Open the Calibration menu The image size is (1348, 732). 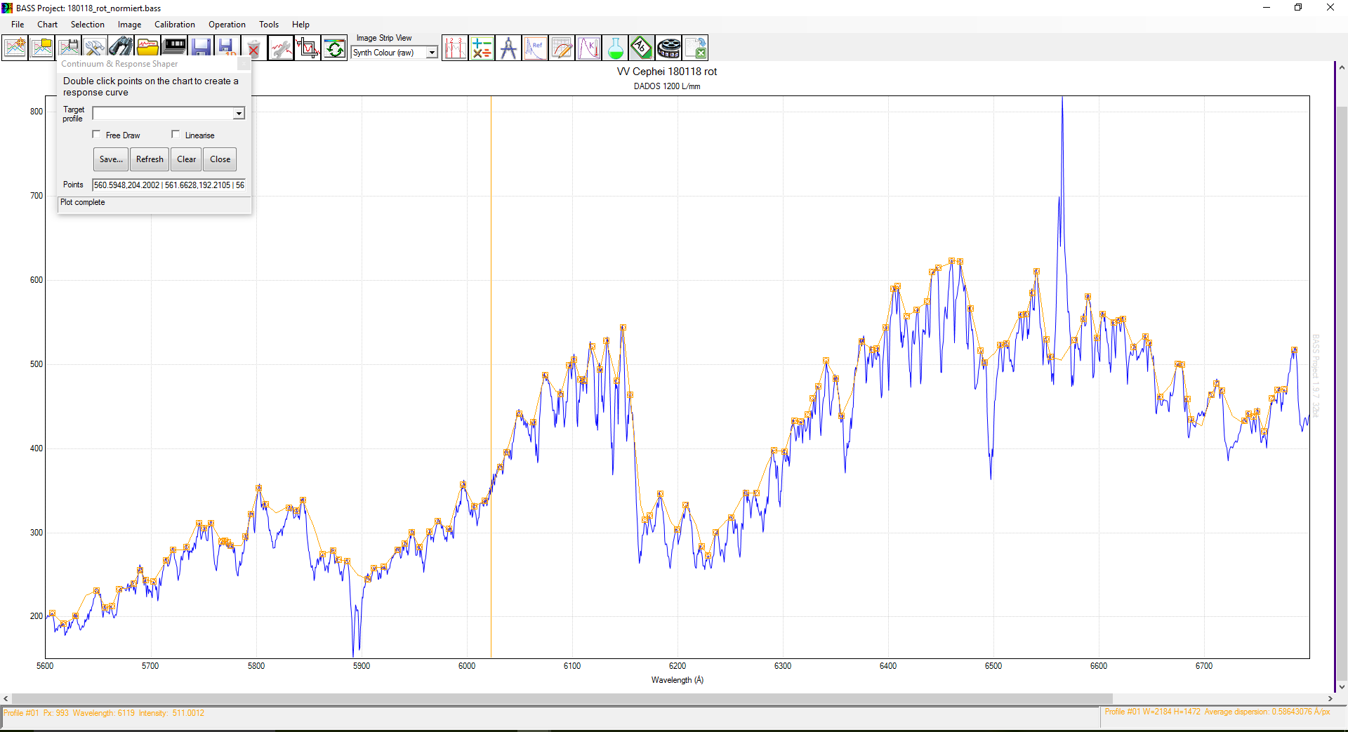(174, 25)
